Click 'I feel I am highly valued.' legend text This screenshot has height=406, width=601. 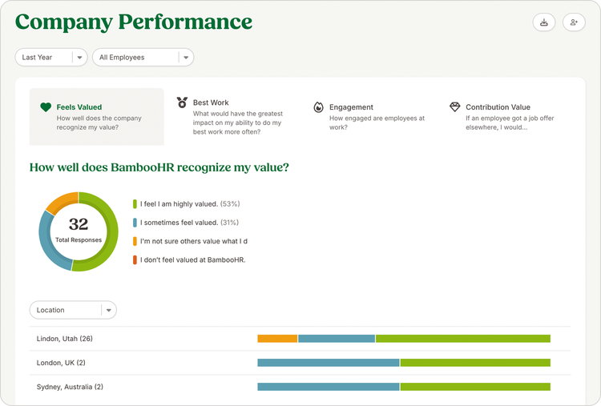click(x=179, y=204)
